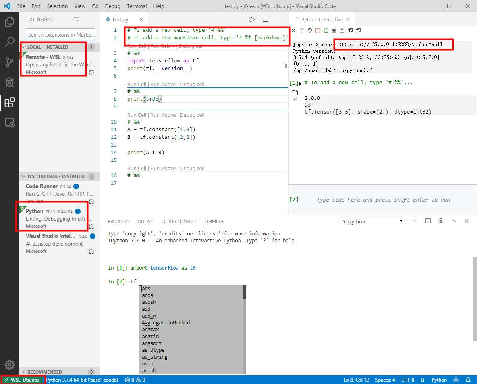The height and width of the screenshot is (384, 477).
Task: Open Extensions panel more actions ellipsis
Action: coord(89,19)
